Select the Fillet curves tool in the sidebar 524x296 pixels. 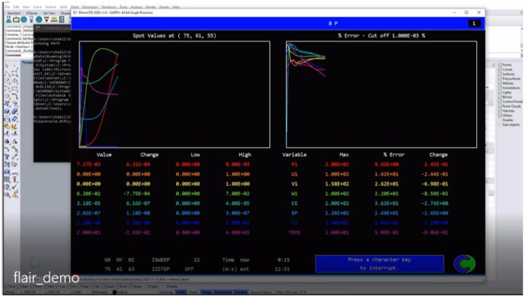15,96
